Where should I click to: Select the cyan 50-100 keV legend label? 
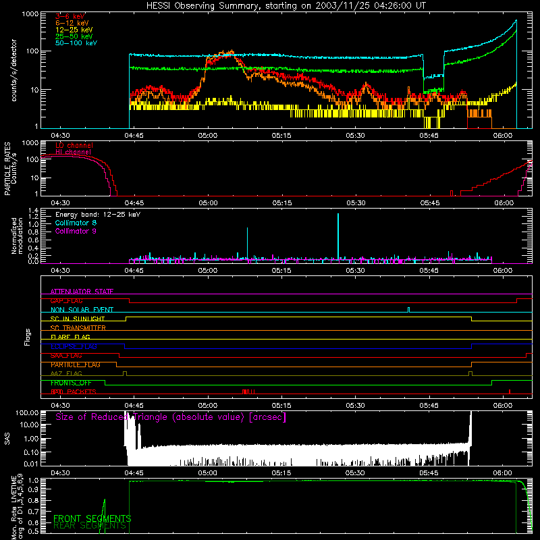(x=76, y=43)
